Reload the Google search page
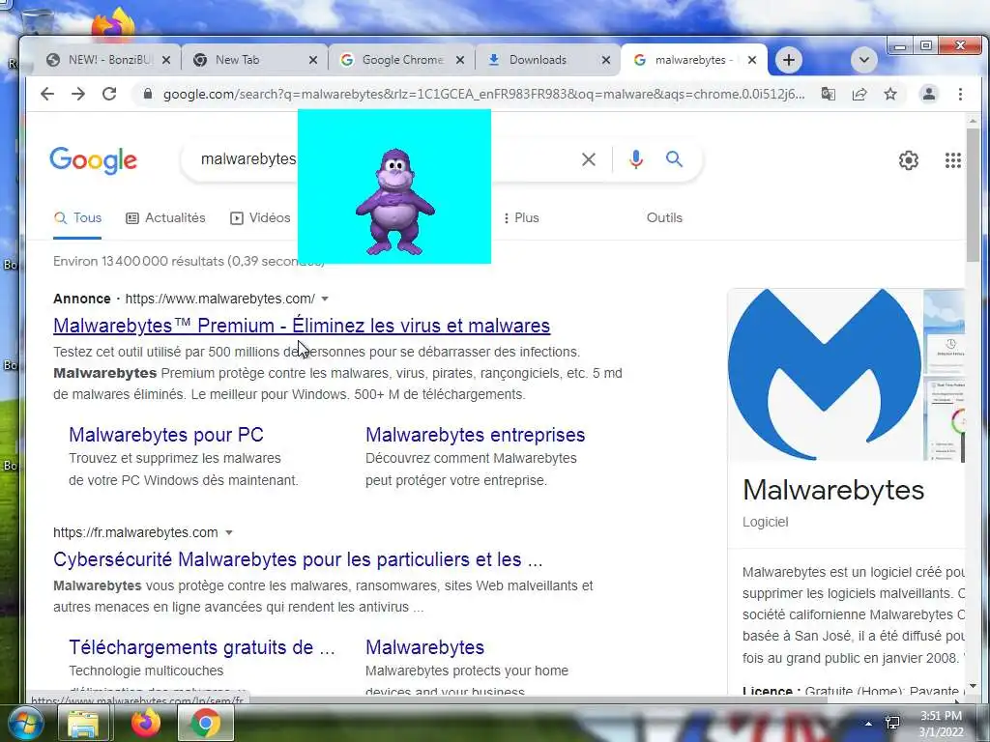The width and height of the screenshot is (990, 742). point(109,94)
